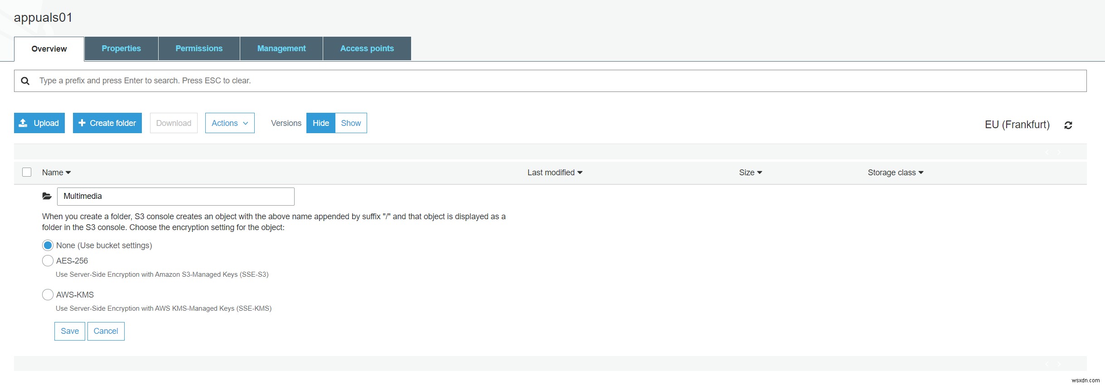Viewport: 1105px width, 385px height.
Task: Sort by Size column
Action: pos(751,172)
